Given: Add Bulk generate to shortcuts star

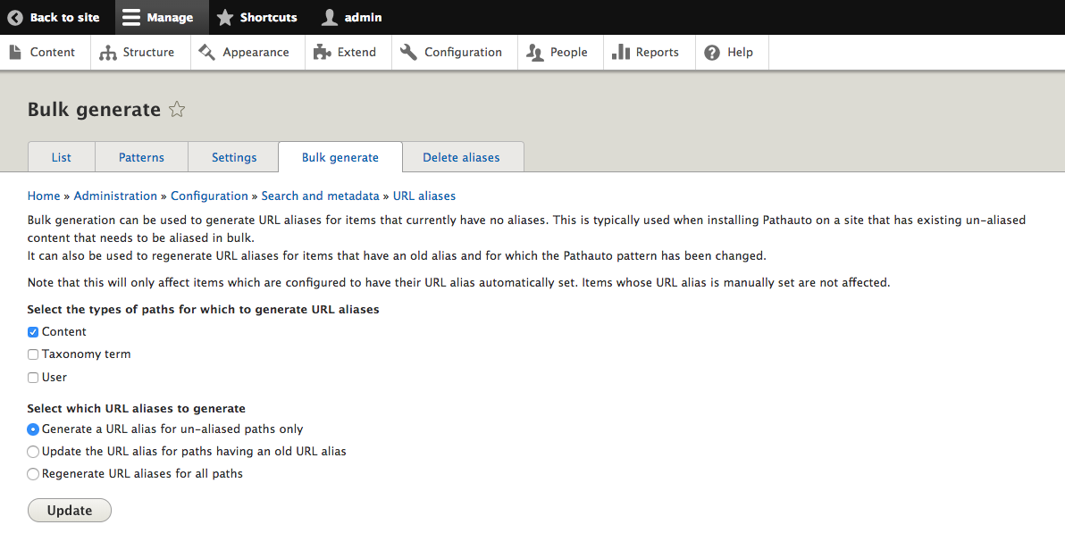Looking at the screenshot, I should [x=177, y=110].
